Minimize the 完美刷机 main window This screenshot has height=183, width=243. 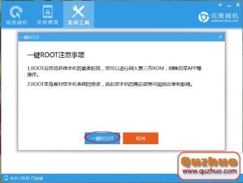[229, 5]
